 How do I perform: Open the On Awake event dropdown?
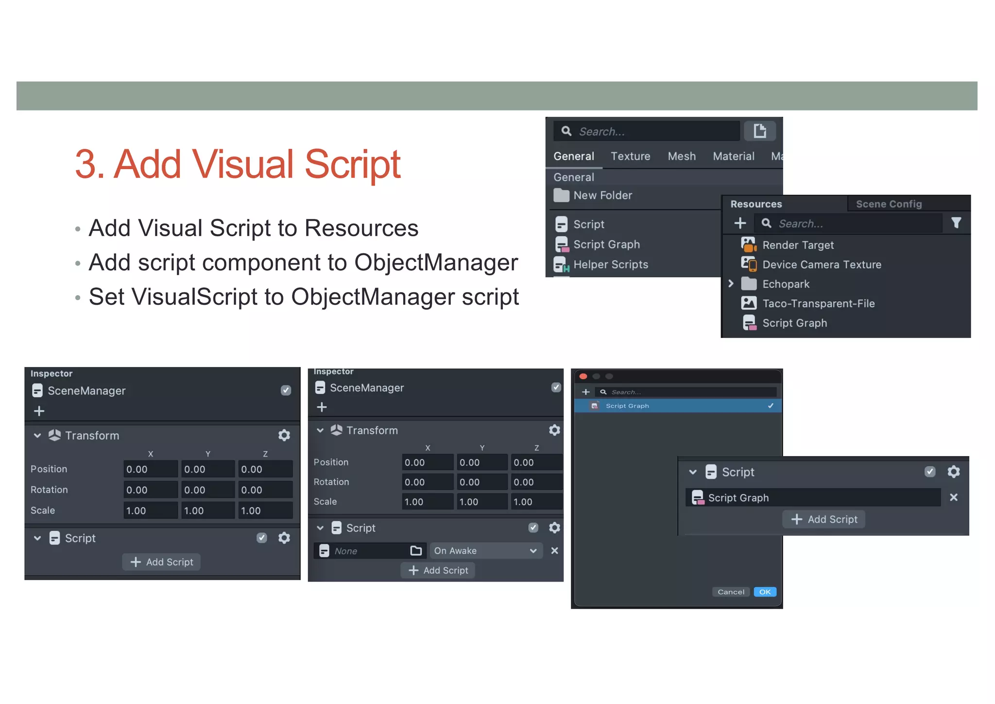click(x=486, y=550)
